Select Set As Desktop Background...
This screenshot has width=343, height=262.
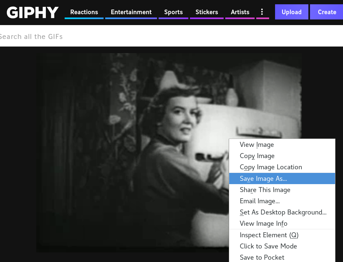(x=283, y=213)
